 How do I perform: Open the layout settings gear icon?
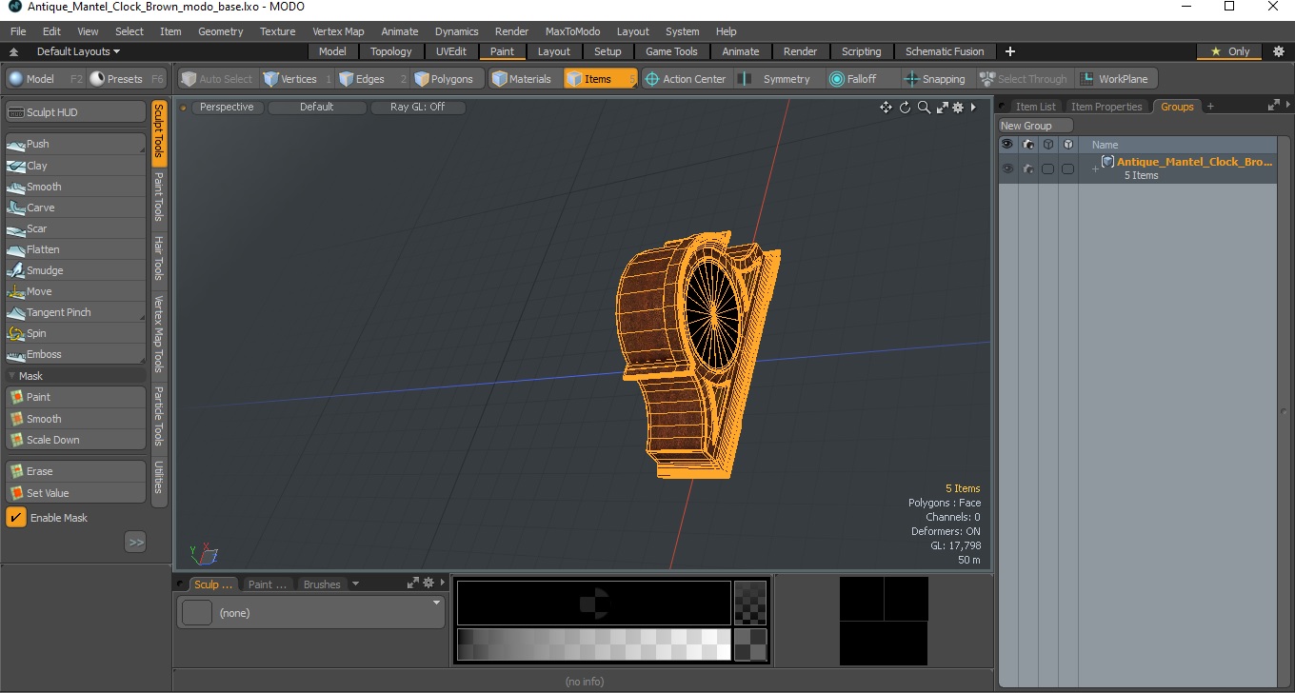tap(1279, 51)
